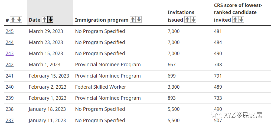Open draw number 239 link
271x127 pixels.
[x=9, y=98]
